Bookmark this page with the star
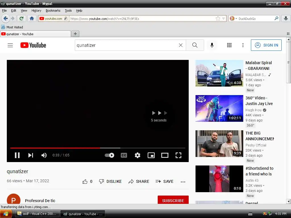 pos(218,18)
